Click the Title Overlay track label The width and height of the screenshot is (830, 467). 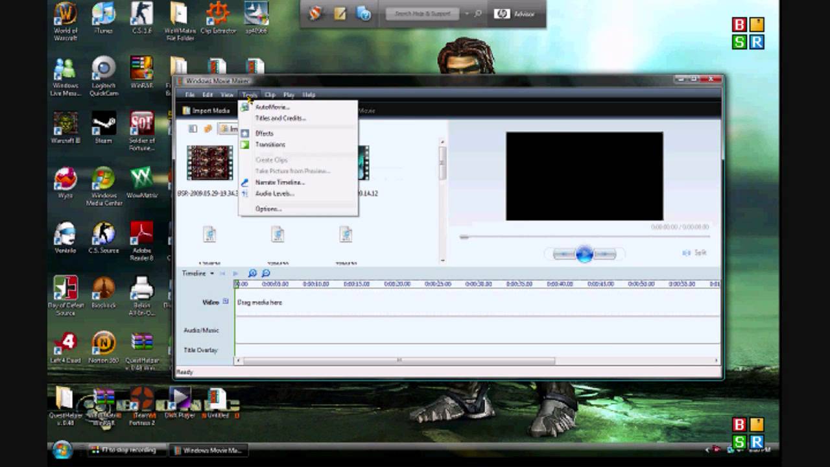200,350
